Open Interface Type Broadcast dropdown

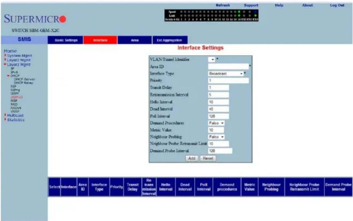pos(226,74)
